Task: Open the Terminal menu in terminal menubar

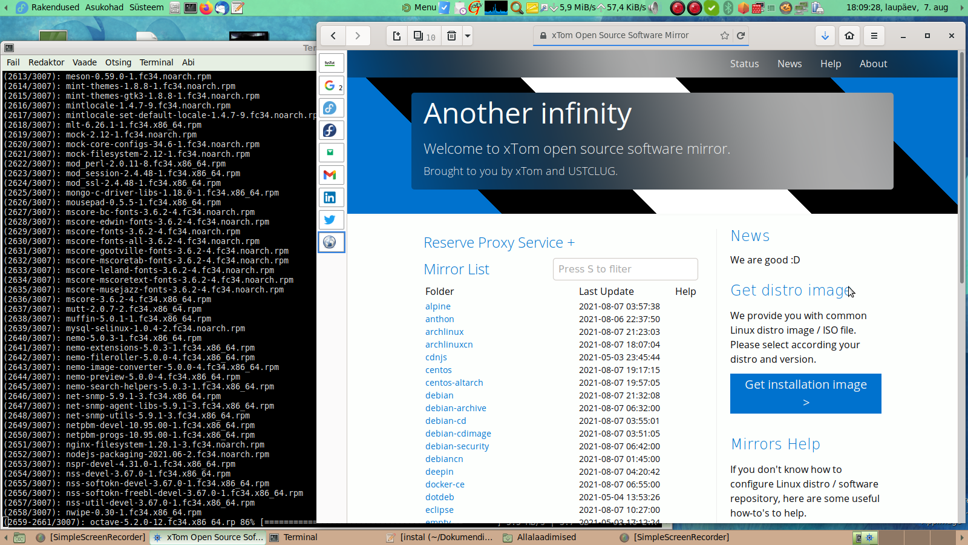Action: click(156, 62)
